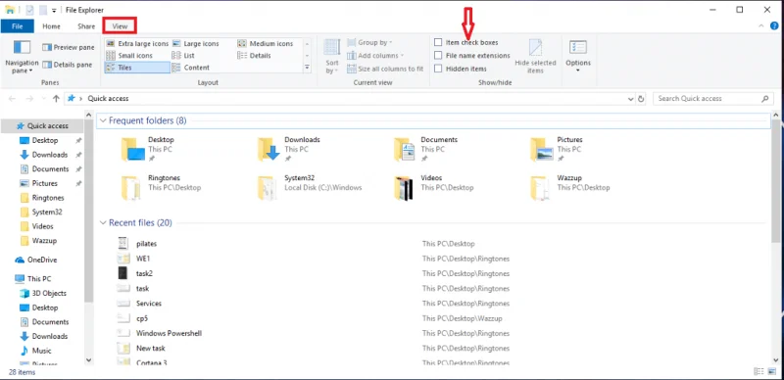784x380 pixels.
Task: Open the Windows Powershell recent file
Action: [169, 333]
